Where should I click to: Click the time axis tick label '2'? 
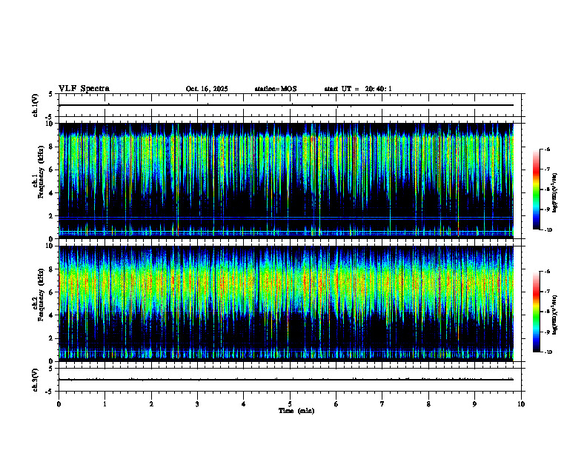pyautogui.click(x=151, y=404)
